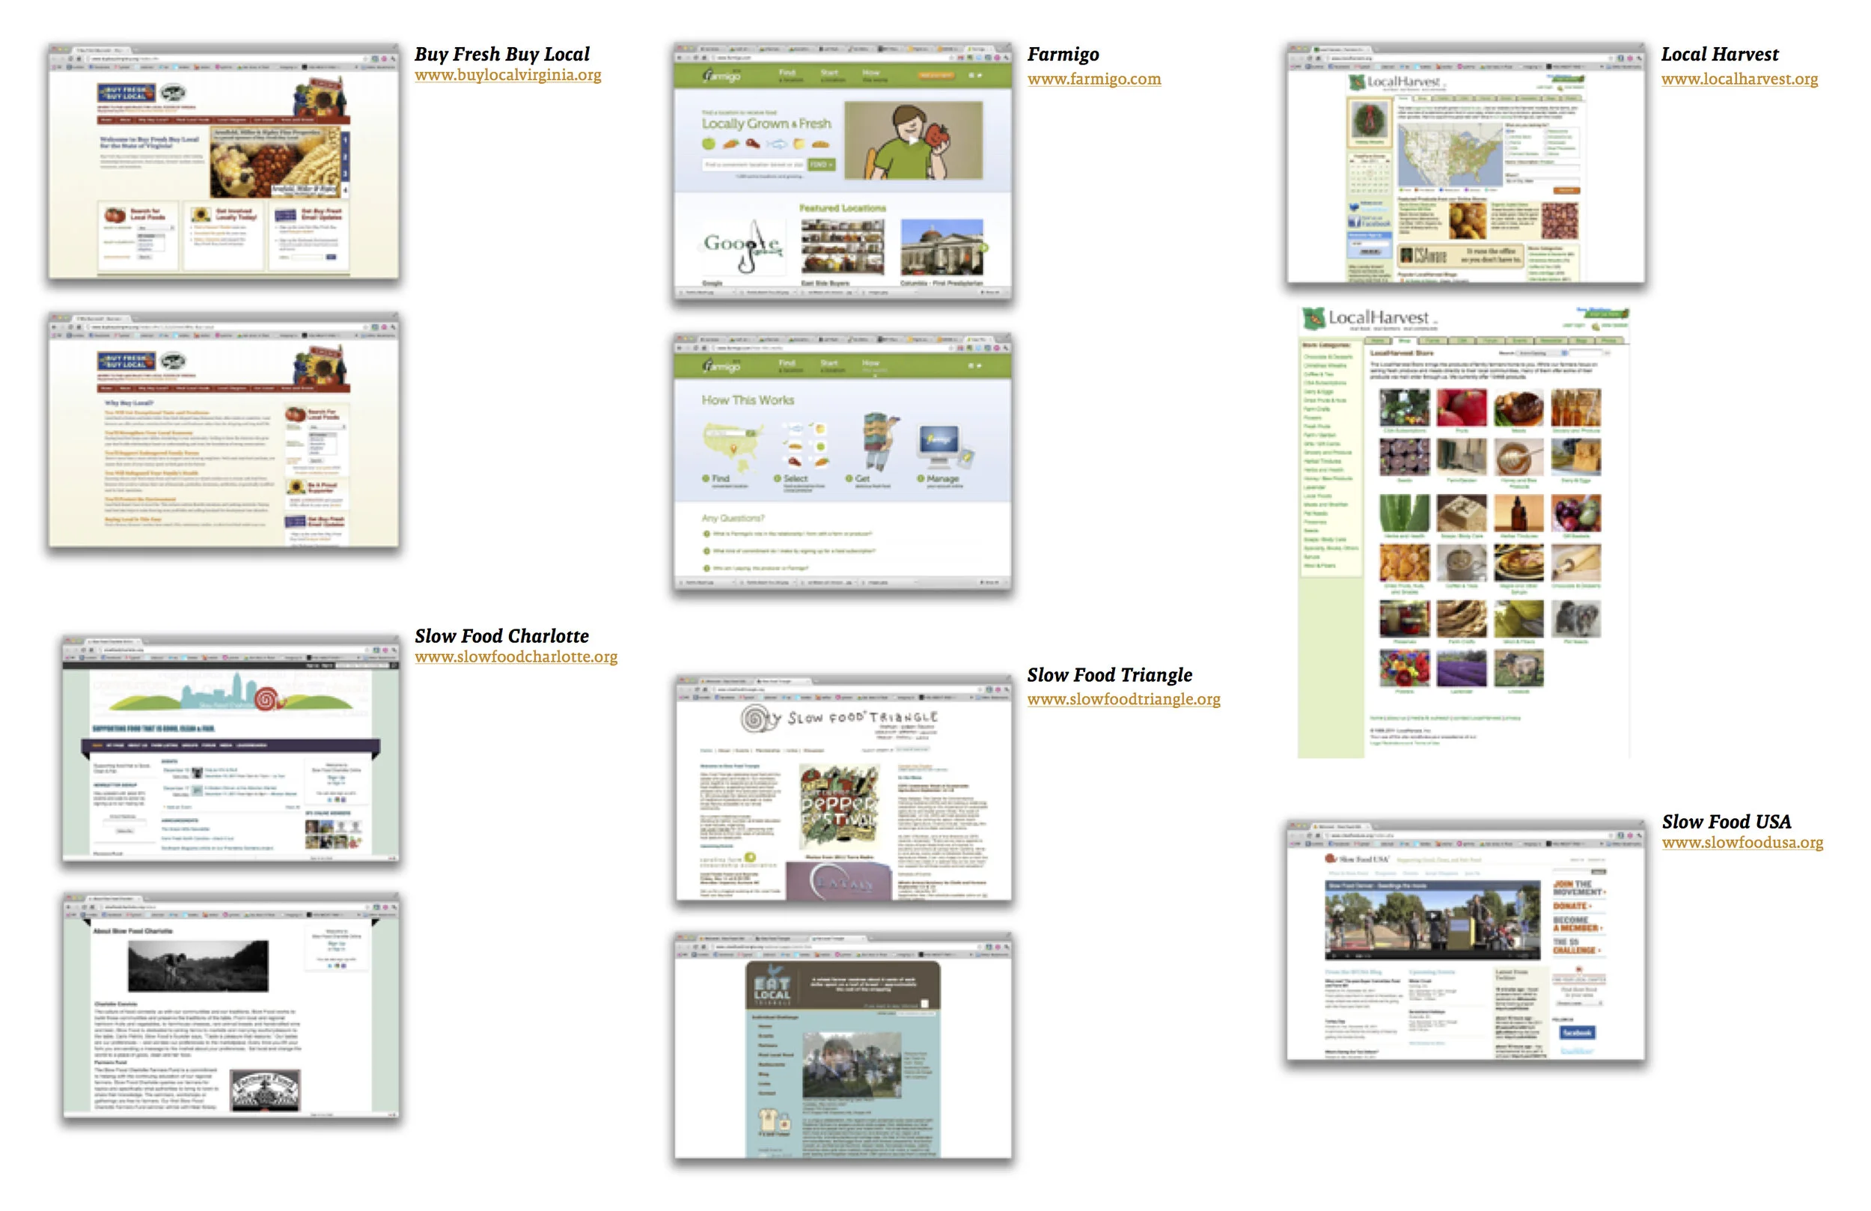Viewport: 1871px width, 1211px height.
Task: Click the green apple icon on Farmigo homepage
Action: (x=708, y=144)
